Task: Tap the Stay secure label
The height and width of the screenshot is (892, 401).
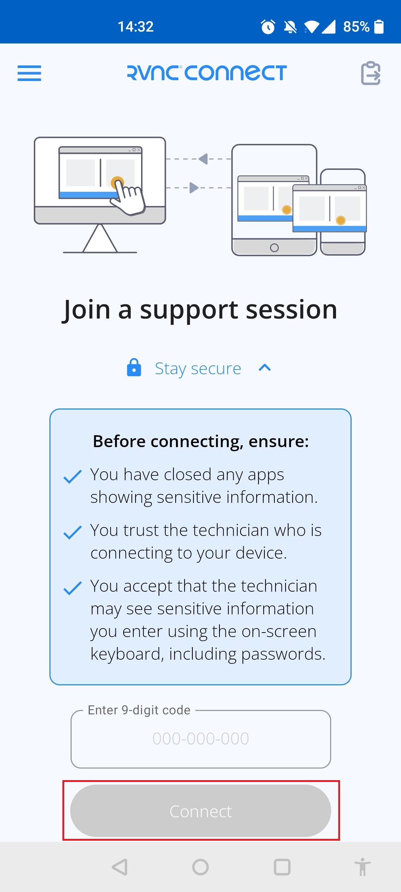Action: tap(198, 369)
